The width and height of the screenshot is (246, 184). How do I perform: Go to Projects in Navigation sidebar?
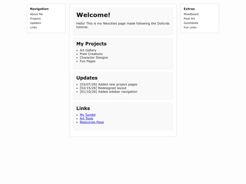[35, 19]
